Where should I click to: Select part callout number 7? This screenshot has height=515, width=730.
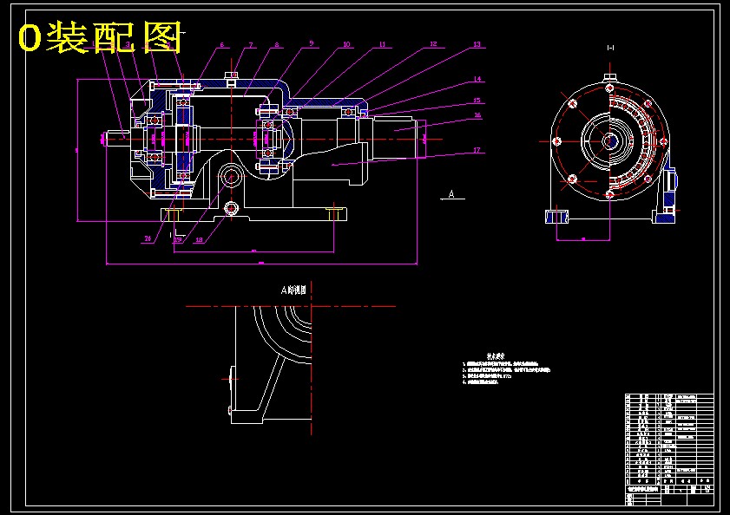click(x=251, y=45)
